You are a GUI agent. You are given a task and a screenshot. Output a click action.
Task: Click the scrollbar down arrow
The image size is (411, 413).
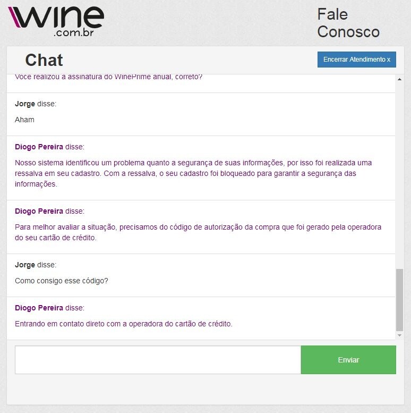tap(399, 335)
